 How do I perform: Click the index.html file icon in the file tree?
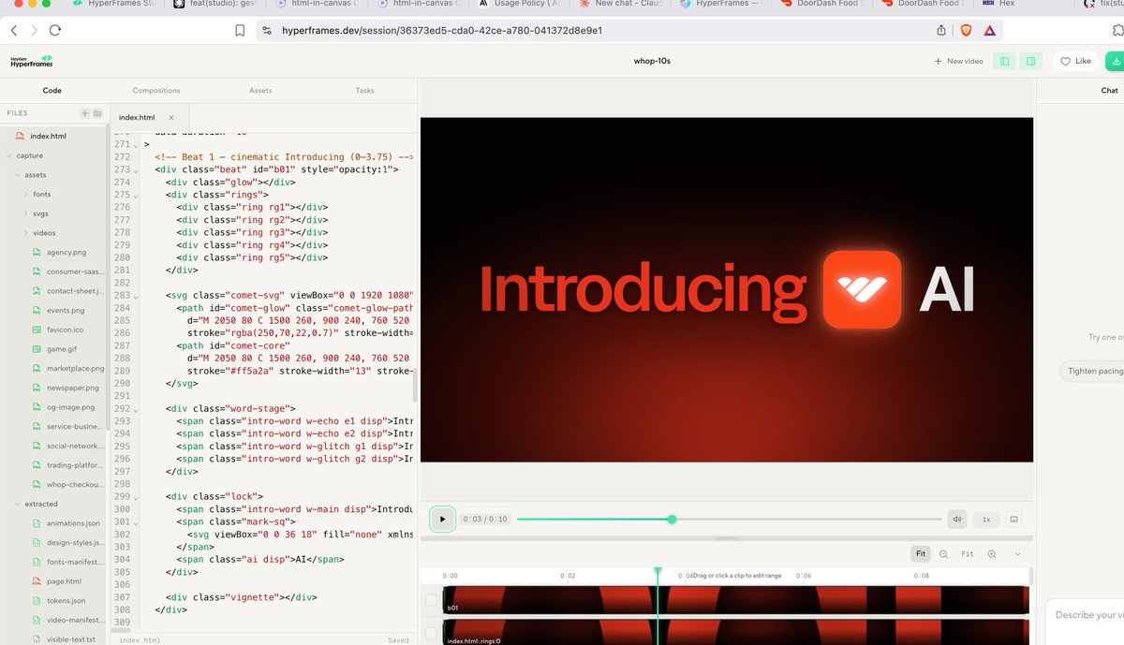coord(20,137)
